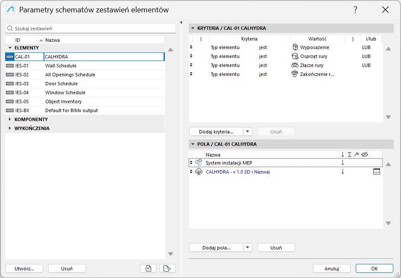
Task: Expand the KOMPONENTY group
Action: (10, 119)
